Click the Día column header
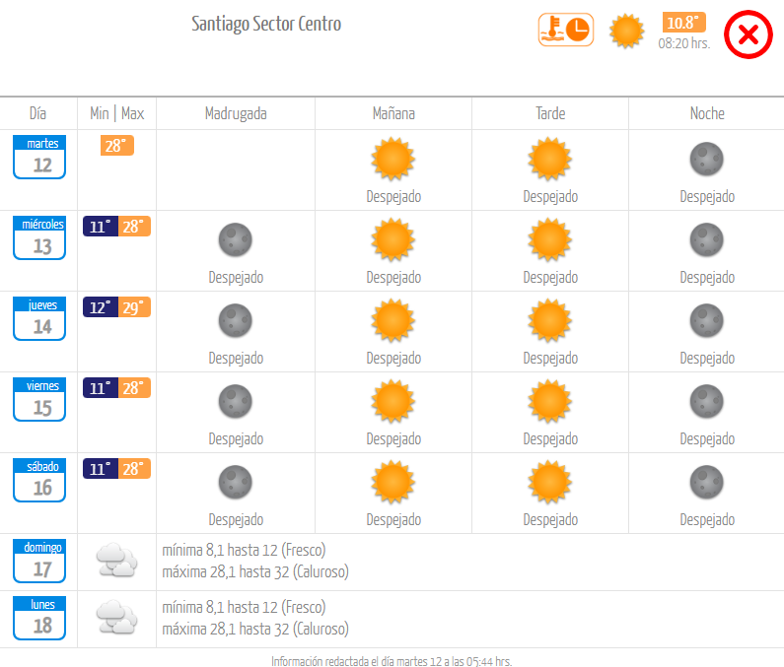The height and width of the screenshot is (667, 784). [x=38, y=113]
